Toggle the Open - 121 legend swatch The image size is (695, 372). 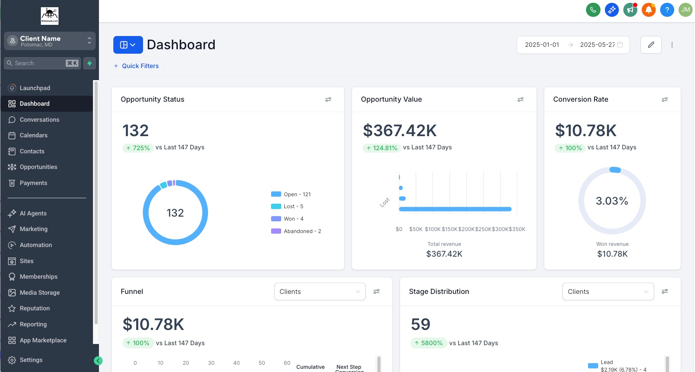tap(276, 194)
